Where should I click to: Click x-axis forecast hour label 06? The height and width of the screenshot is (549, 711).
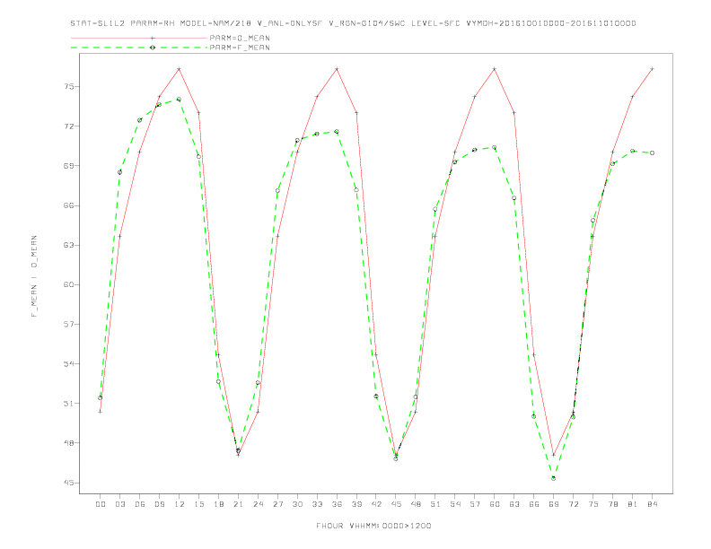[x=140, y=504]
